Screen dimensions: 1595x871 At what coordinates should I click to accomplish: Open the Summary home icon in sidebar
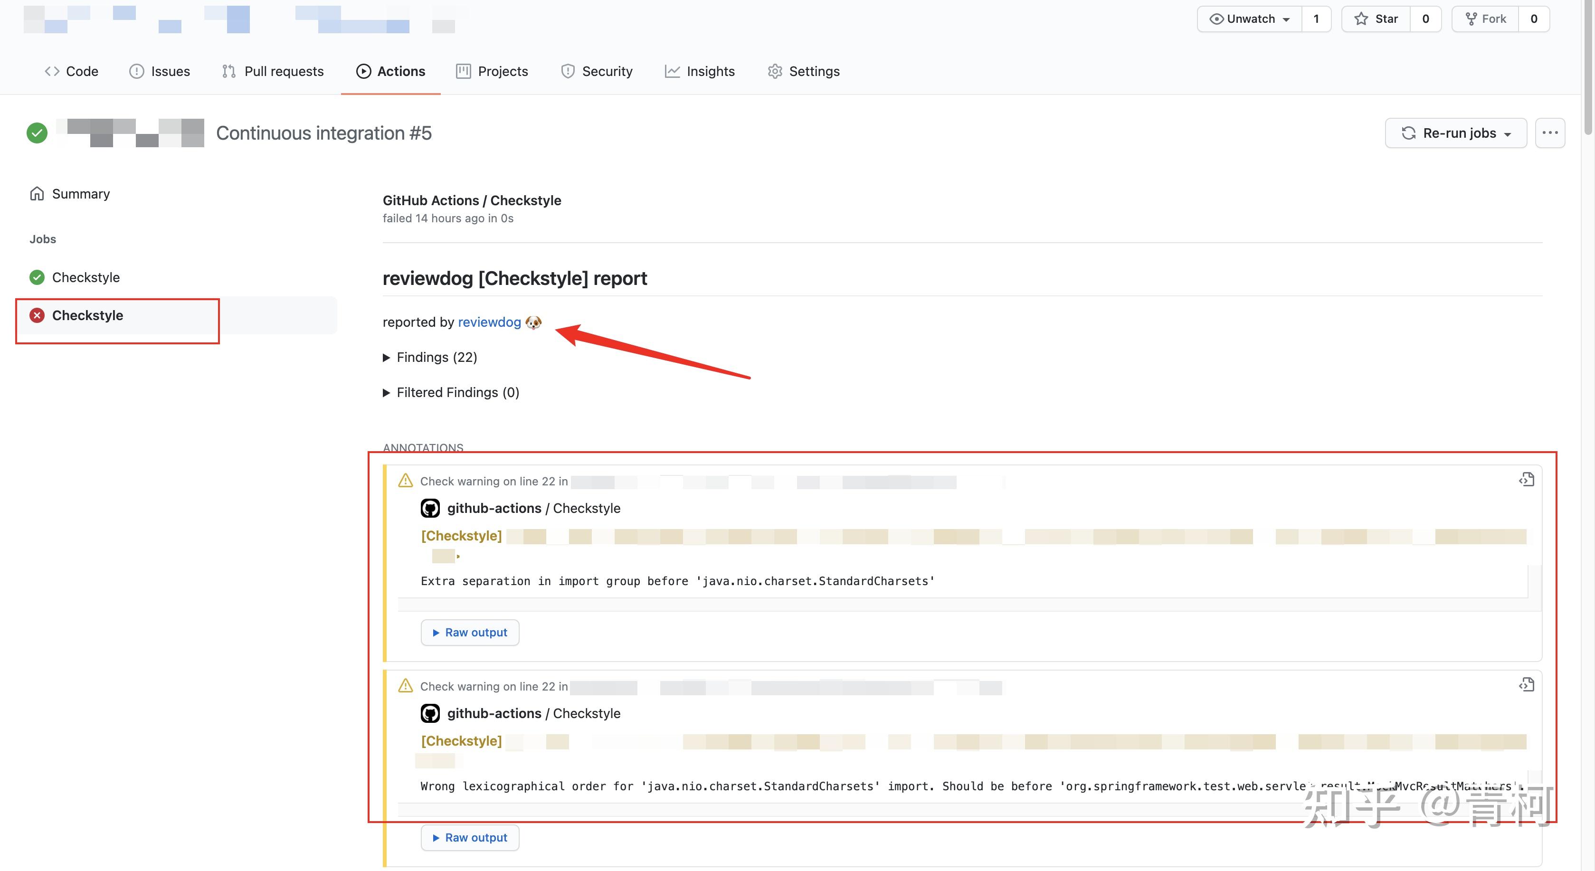pyautogui.click(x=37, y=193)
